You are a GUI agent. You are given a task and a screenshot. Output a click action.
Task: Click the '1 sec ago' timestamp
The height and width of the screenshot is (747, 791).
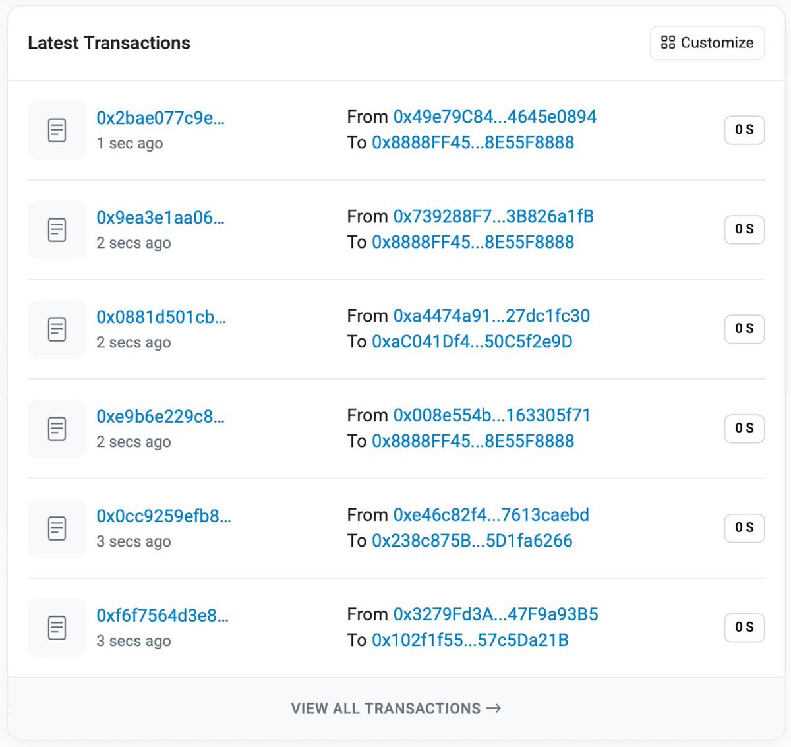point(129,144)
